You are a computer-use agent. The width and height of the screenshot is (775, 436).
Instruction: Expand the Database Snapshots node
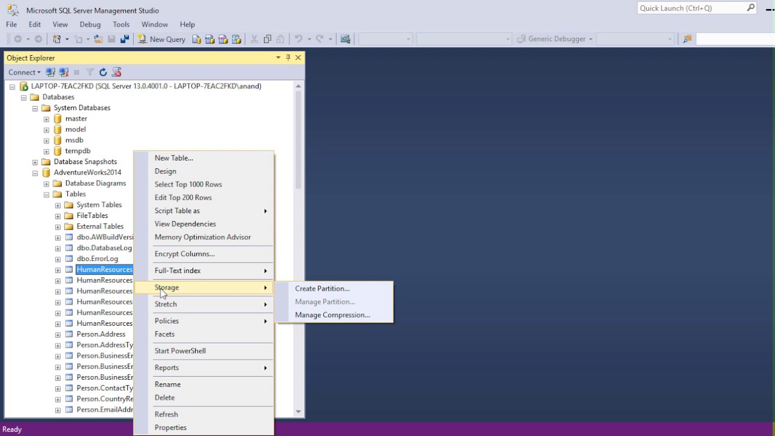(x=35, y=162)
